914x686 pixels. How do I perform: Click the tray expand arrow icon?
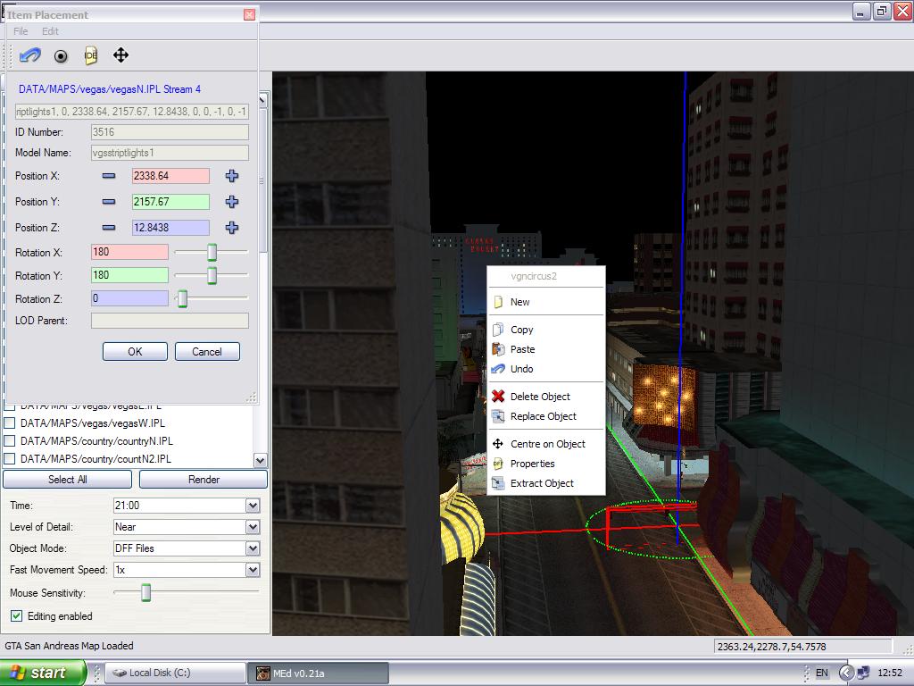pyautogui.click(x=846, y=673)
